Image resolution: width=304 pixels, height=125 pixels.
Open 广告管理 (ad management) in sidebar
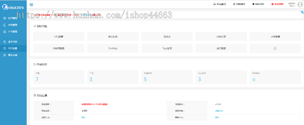tap(13, 32)
